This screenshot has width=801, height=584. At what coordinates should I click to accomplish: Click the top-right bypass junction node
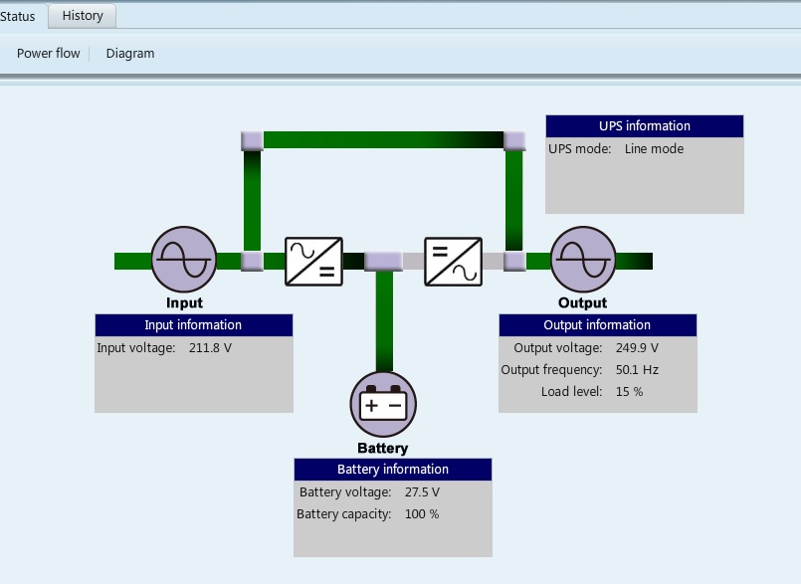(x=514, y=140)
